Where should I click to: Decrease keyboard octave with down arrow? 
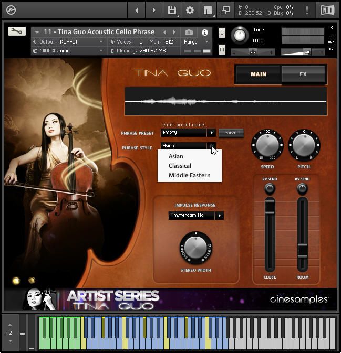click(10, 341)
